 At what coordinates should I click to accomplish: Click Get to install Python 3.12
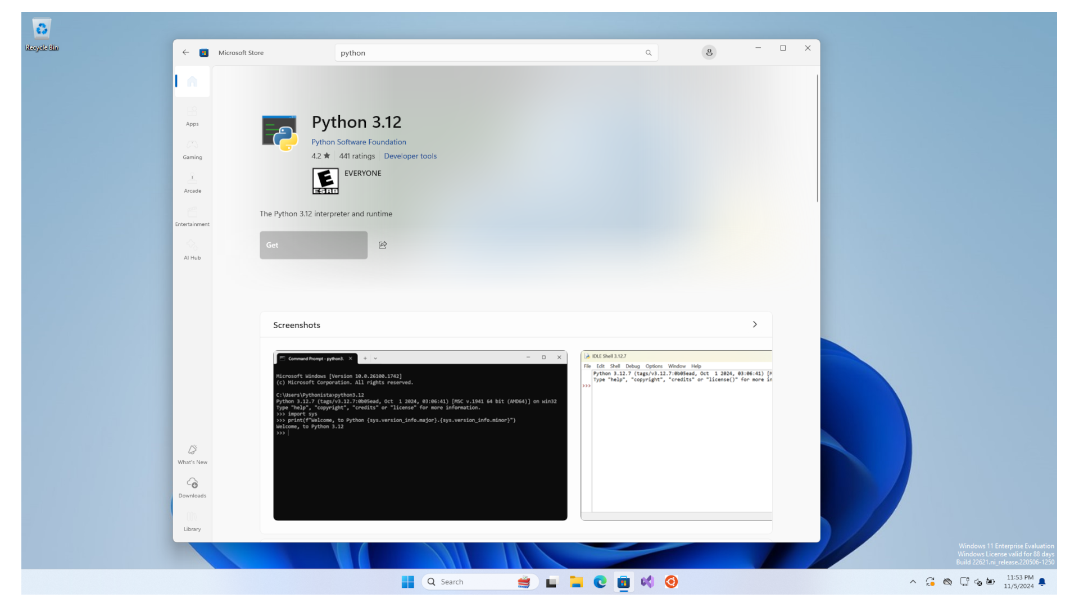click(x=313, y=245)
